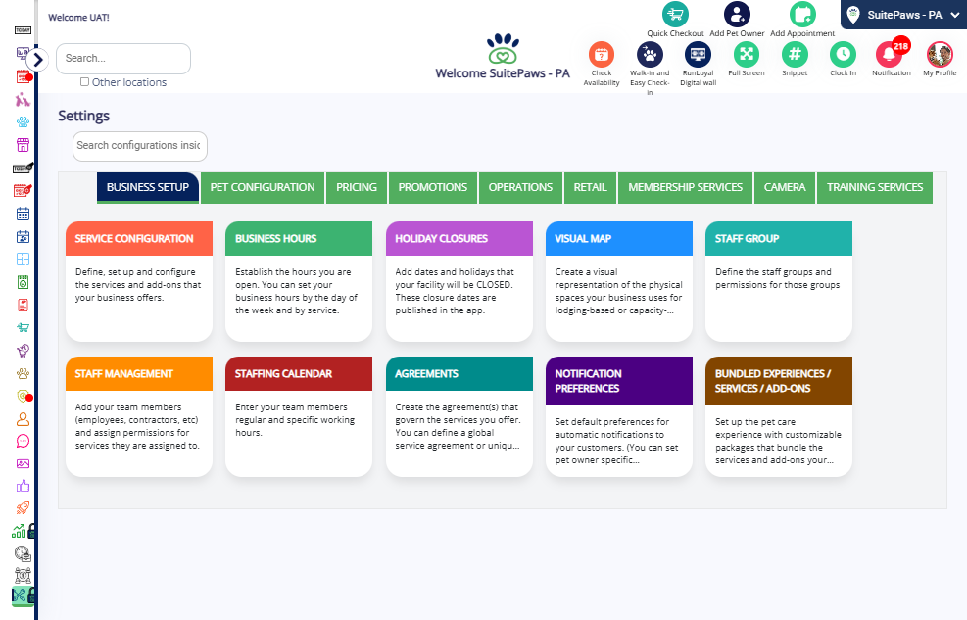Open My Profile avatar

(x=940, y=55)
